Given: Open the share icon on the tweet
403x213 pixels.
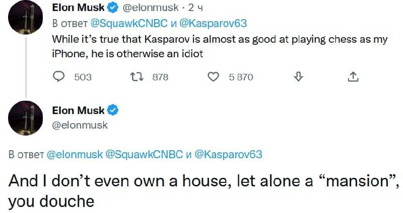Looking at the screenshot, I should click(353, 77).
